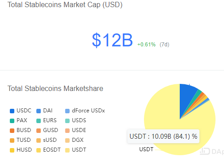Toggle GUSD in the legend
Screen dimensions: 224x161
coord(47,130)
